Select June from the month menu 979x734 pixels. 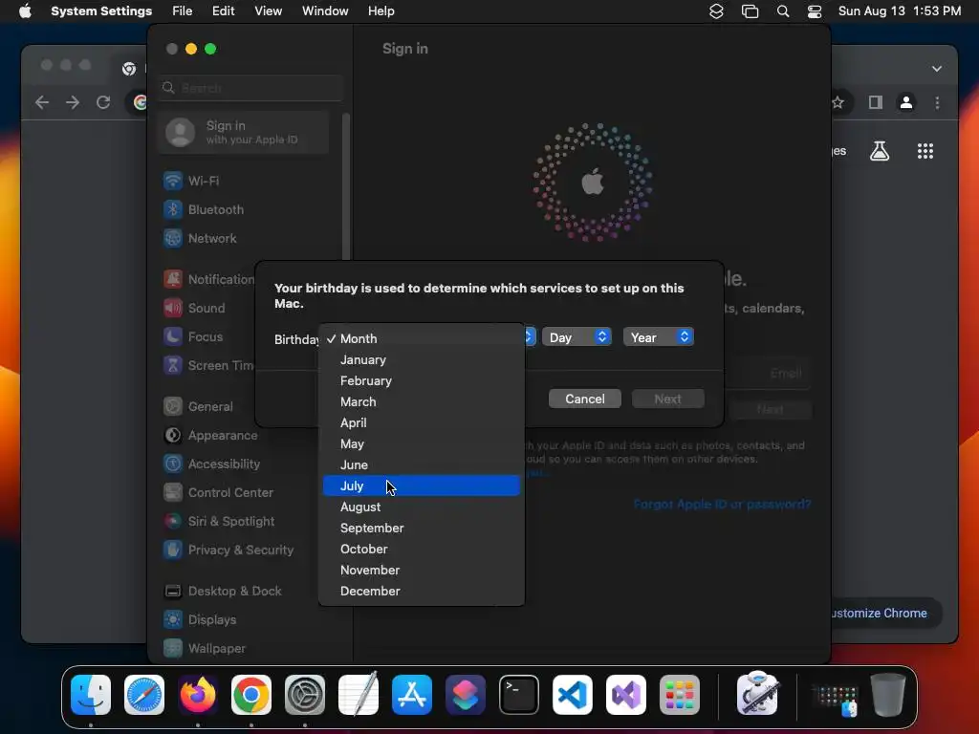coord(422,465)
